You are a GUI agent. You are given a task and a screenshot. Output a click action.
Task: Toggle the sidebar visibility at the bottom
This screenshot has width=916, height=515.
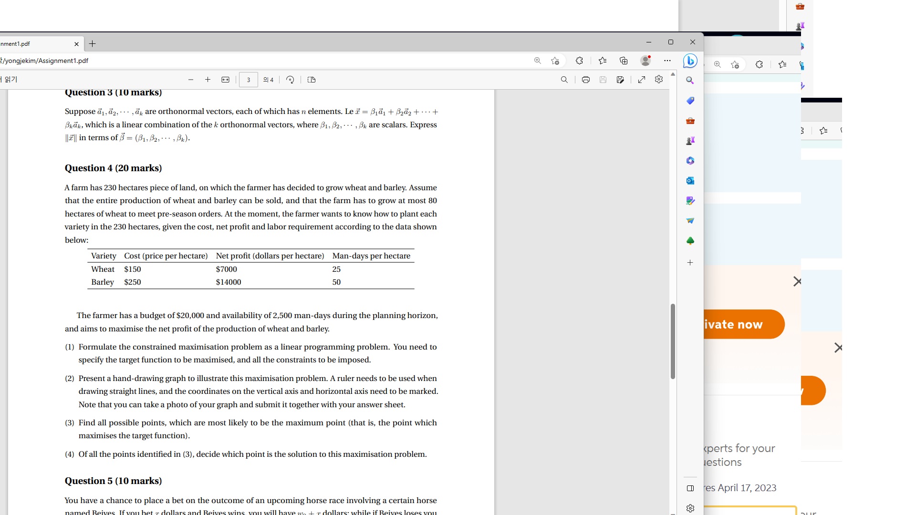[x=690, y=488]
